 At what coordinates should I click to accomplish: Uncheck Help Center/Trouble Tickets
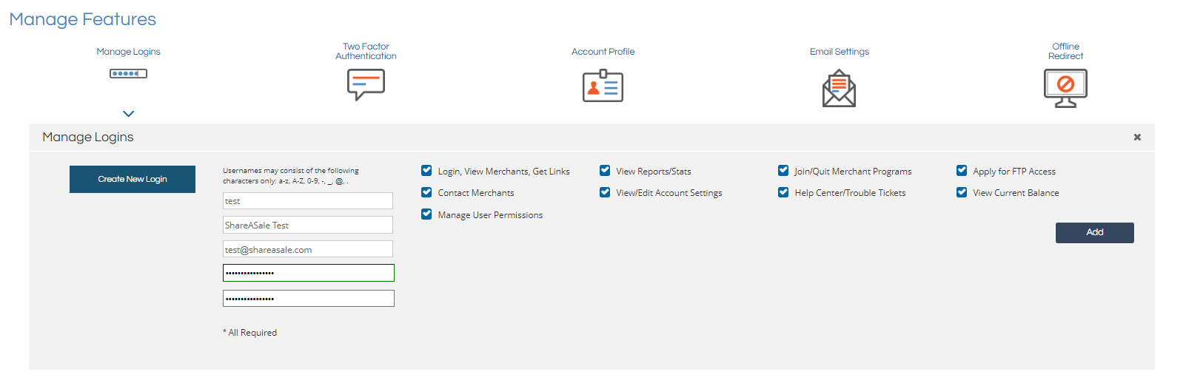click(783, 192)
